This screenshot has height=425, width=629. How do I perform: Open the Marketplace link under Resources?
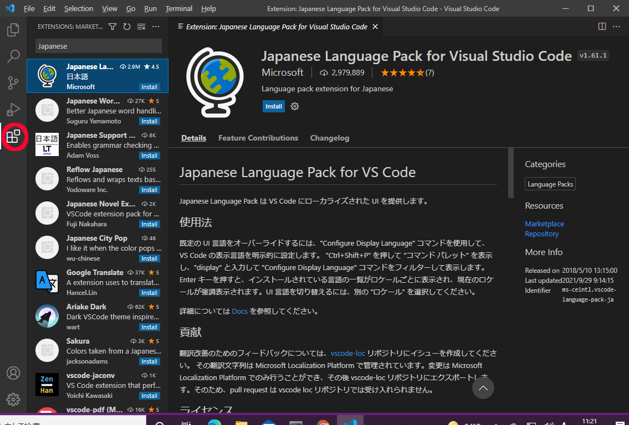pyautogui.click(x=544, y=224)
